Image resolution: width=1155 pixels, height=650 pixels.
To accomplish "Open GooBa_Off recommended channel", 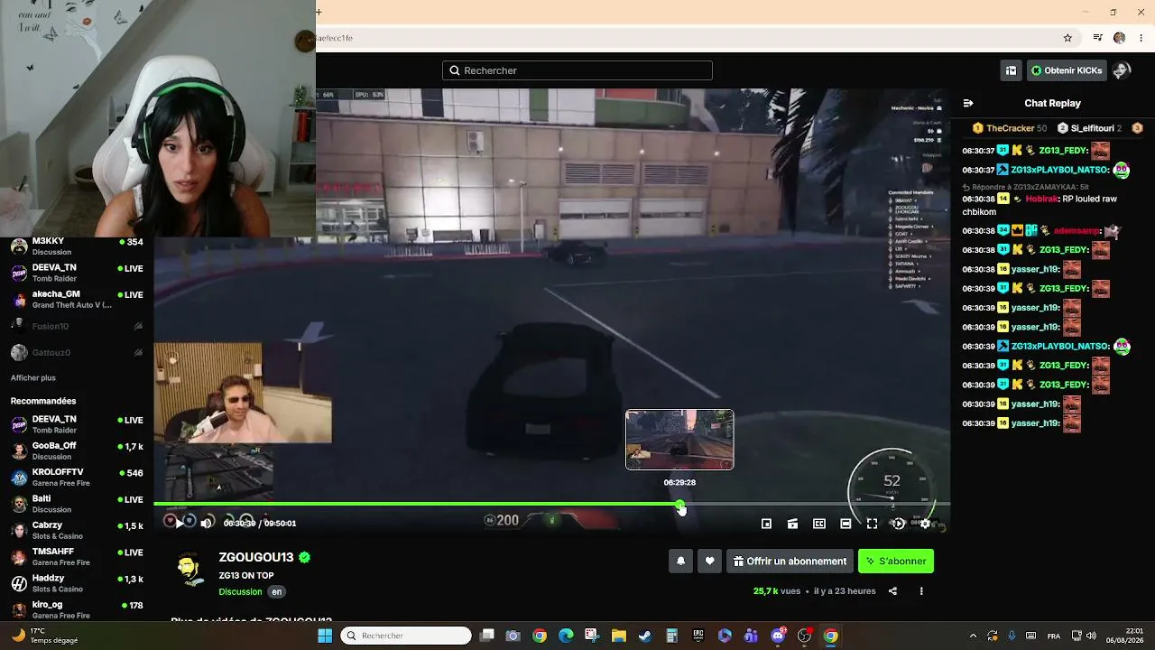I will click(77, 450).
